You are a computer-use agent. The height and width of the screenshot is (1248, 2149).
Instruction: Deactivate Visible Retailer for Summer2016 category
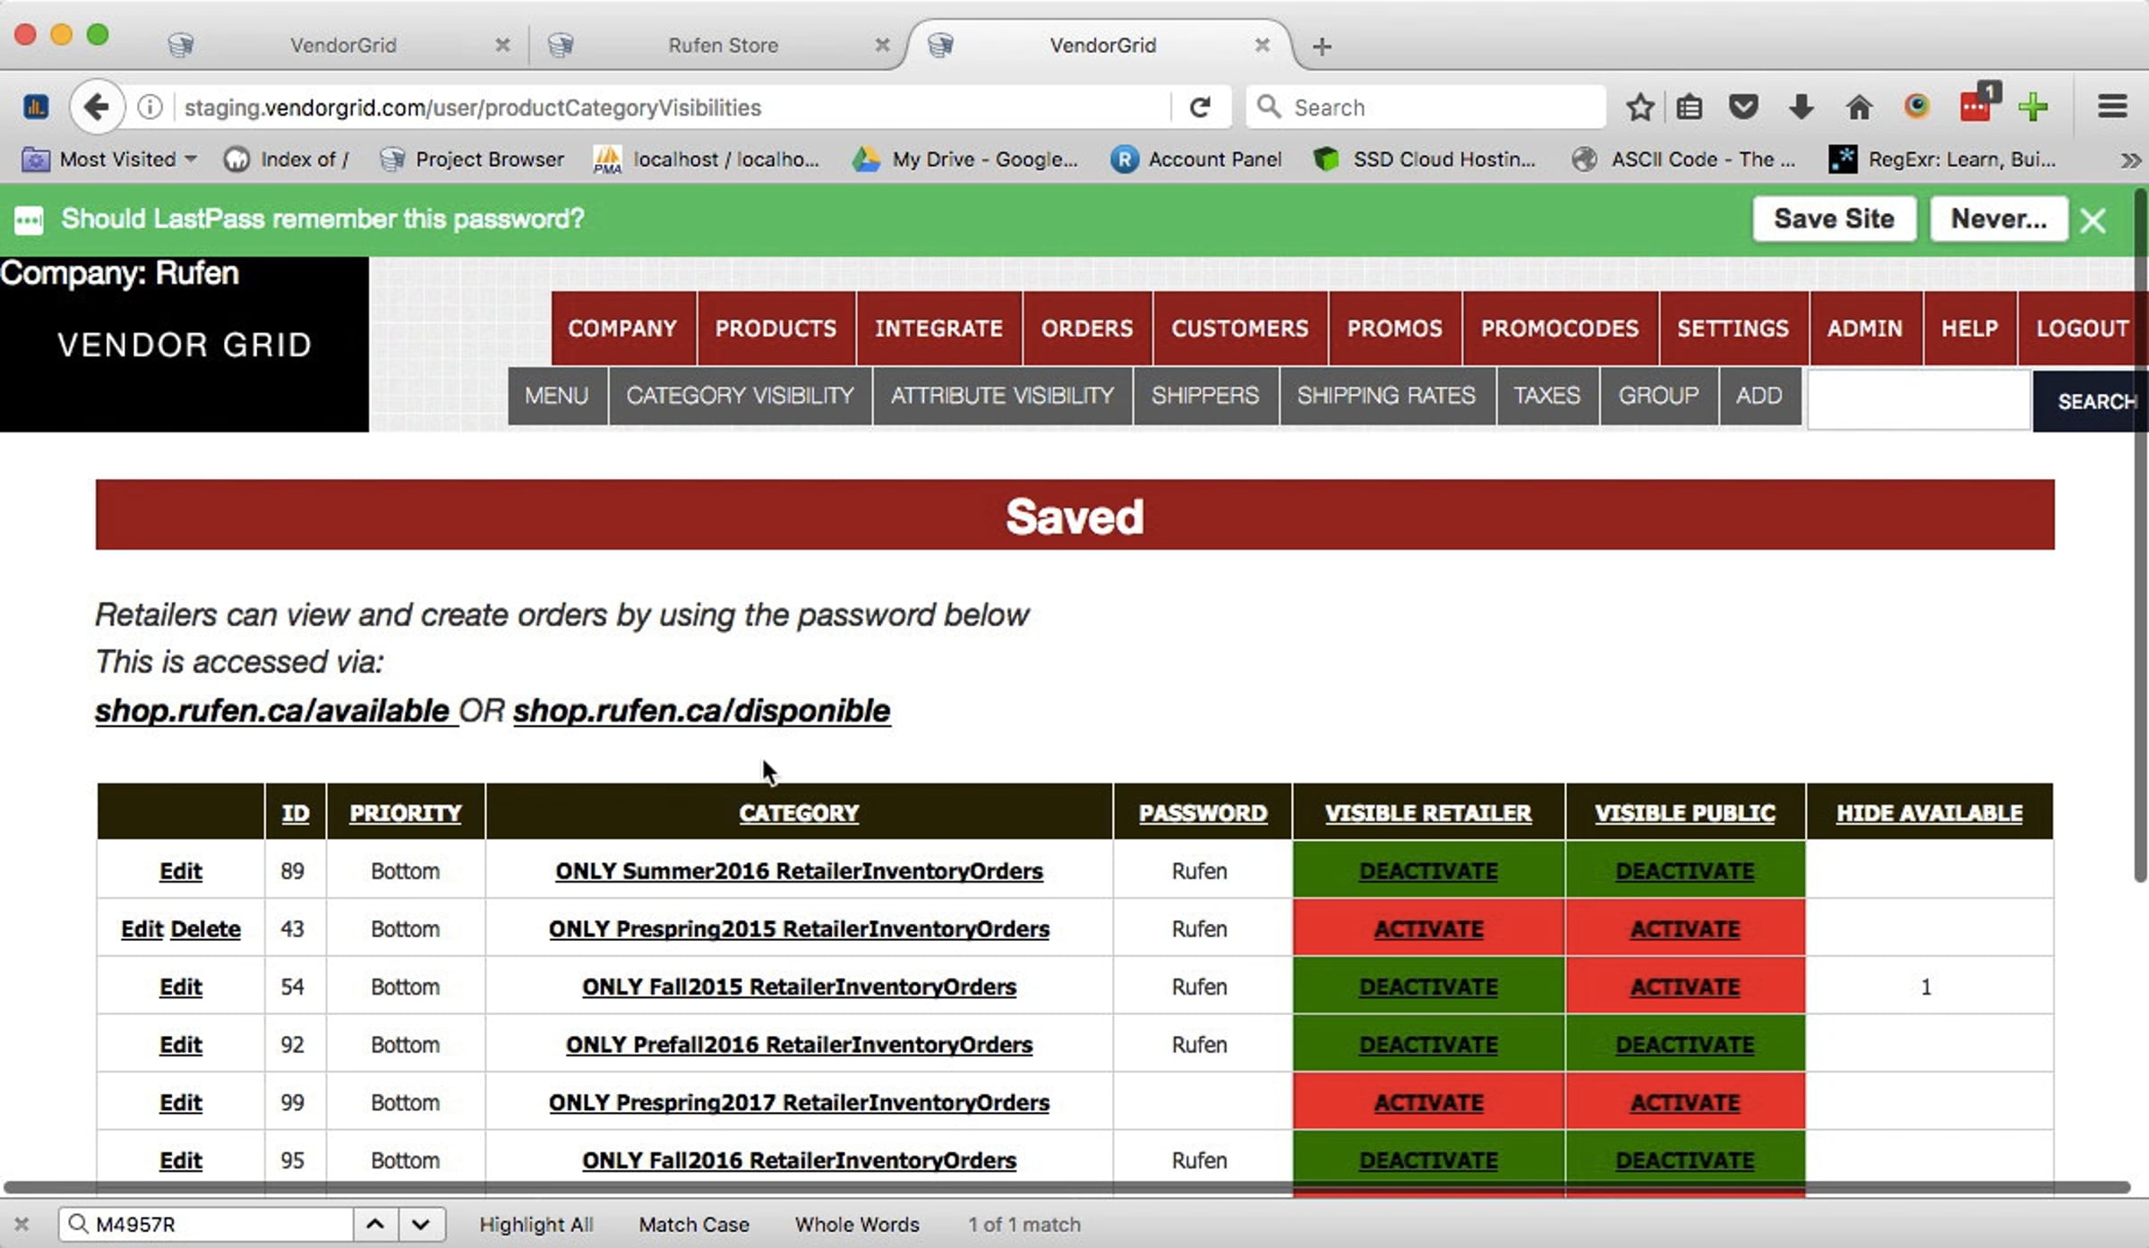[1427, 871]
